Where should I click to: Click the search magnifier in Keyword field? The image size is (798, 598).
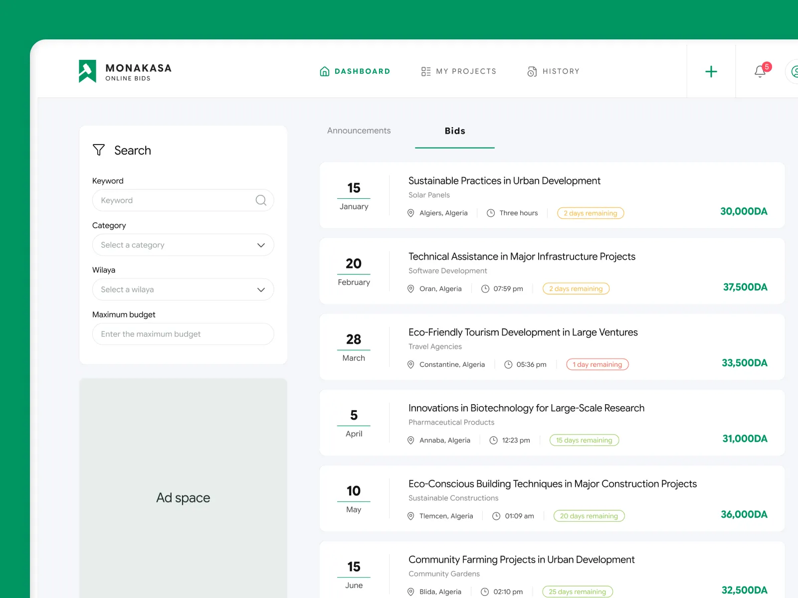pos(261,200)
